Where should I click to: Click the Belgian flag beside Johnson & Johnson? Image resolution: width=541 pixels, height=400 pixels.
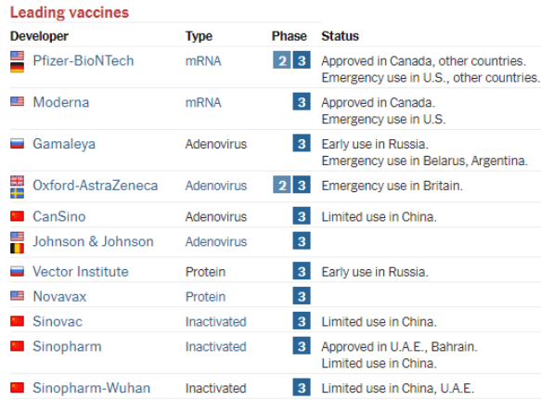tap(17, 248)
